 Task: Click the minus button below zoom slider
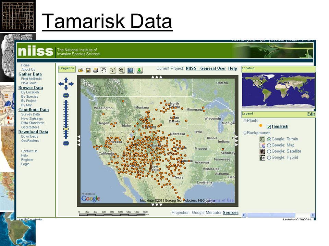tap(66, 143)
